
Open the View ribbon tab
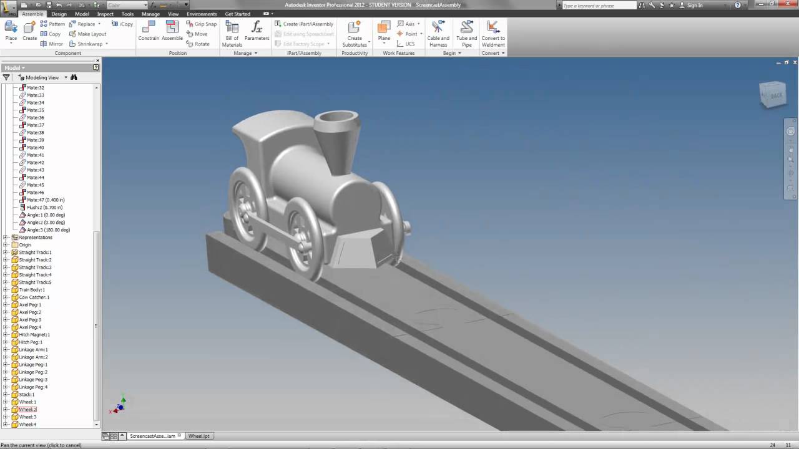(x=173, y=14)
